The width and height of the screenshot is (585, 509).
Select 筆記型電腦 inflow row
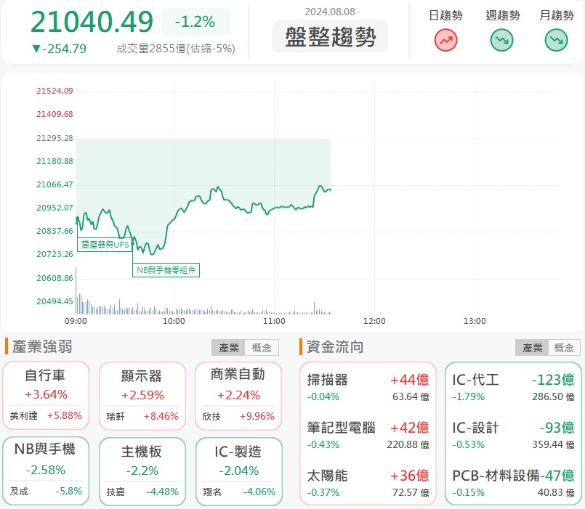(x=368, y=436)
